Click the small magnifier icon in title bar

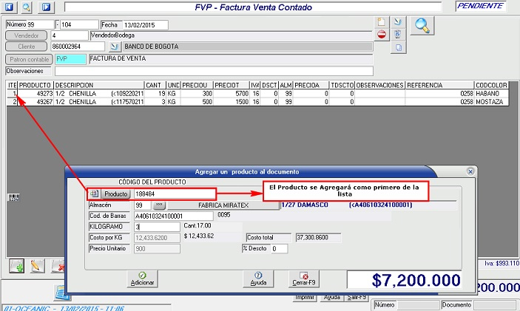27,7
